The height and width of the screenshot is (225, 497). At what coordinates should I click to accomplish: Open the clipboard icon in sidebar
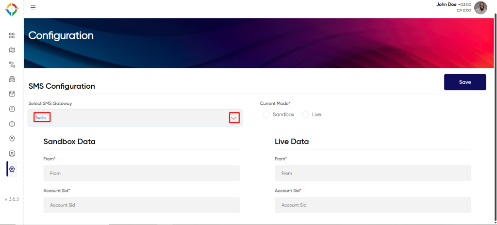(x=12, y=109)
